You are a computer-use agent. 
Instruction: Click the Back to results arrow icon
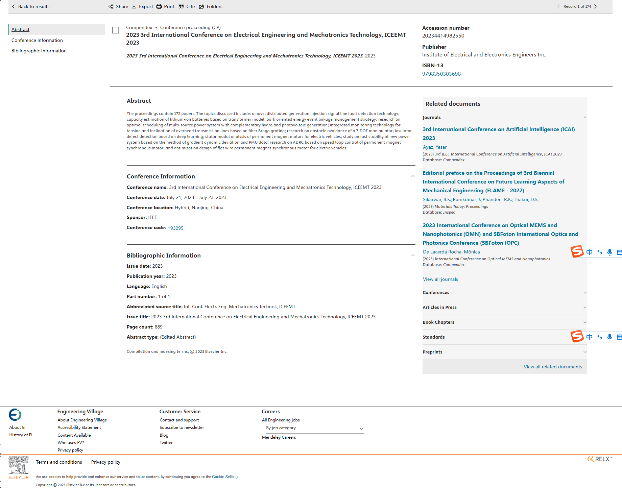coord(13,6)
